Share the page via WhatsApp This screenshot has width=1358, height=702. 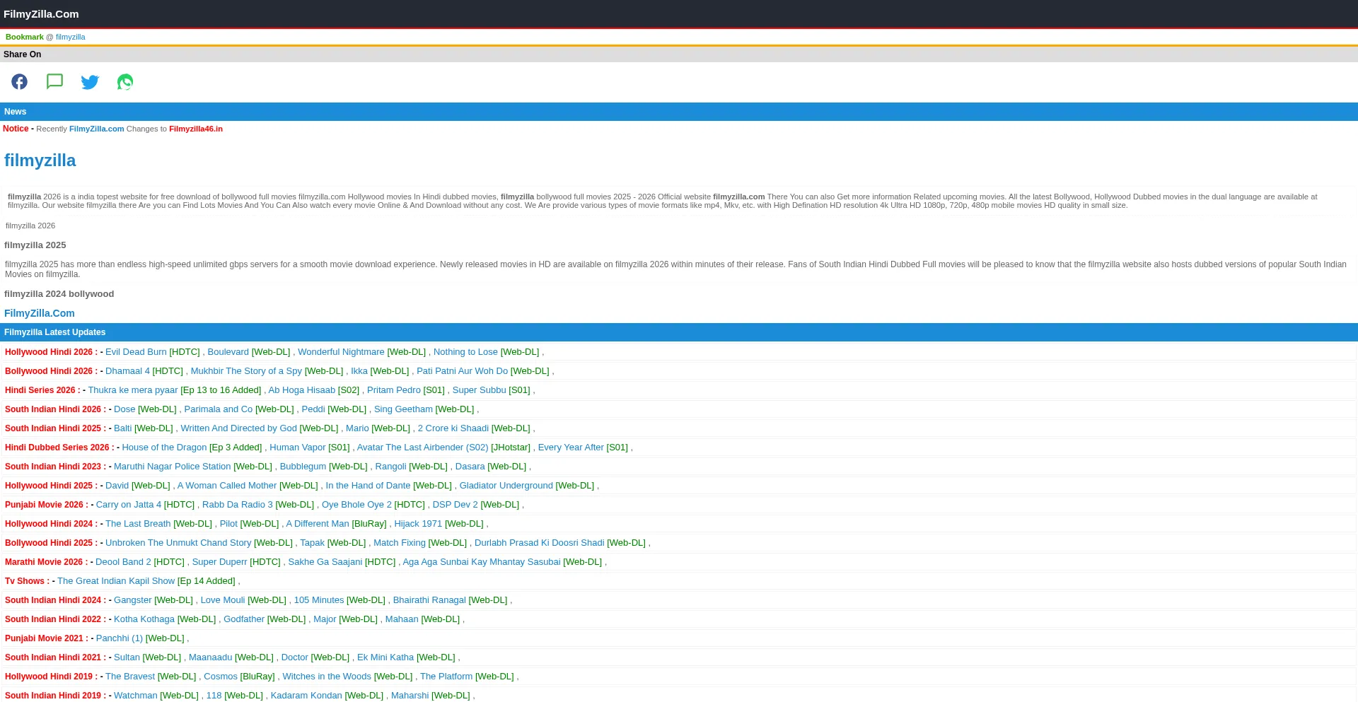click(125, 82)
